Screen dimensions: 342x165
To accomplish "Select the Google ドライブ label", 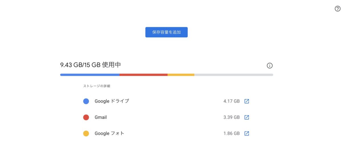I will coord(112,101).
